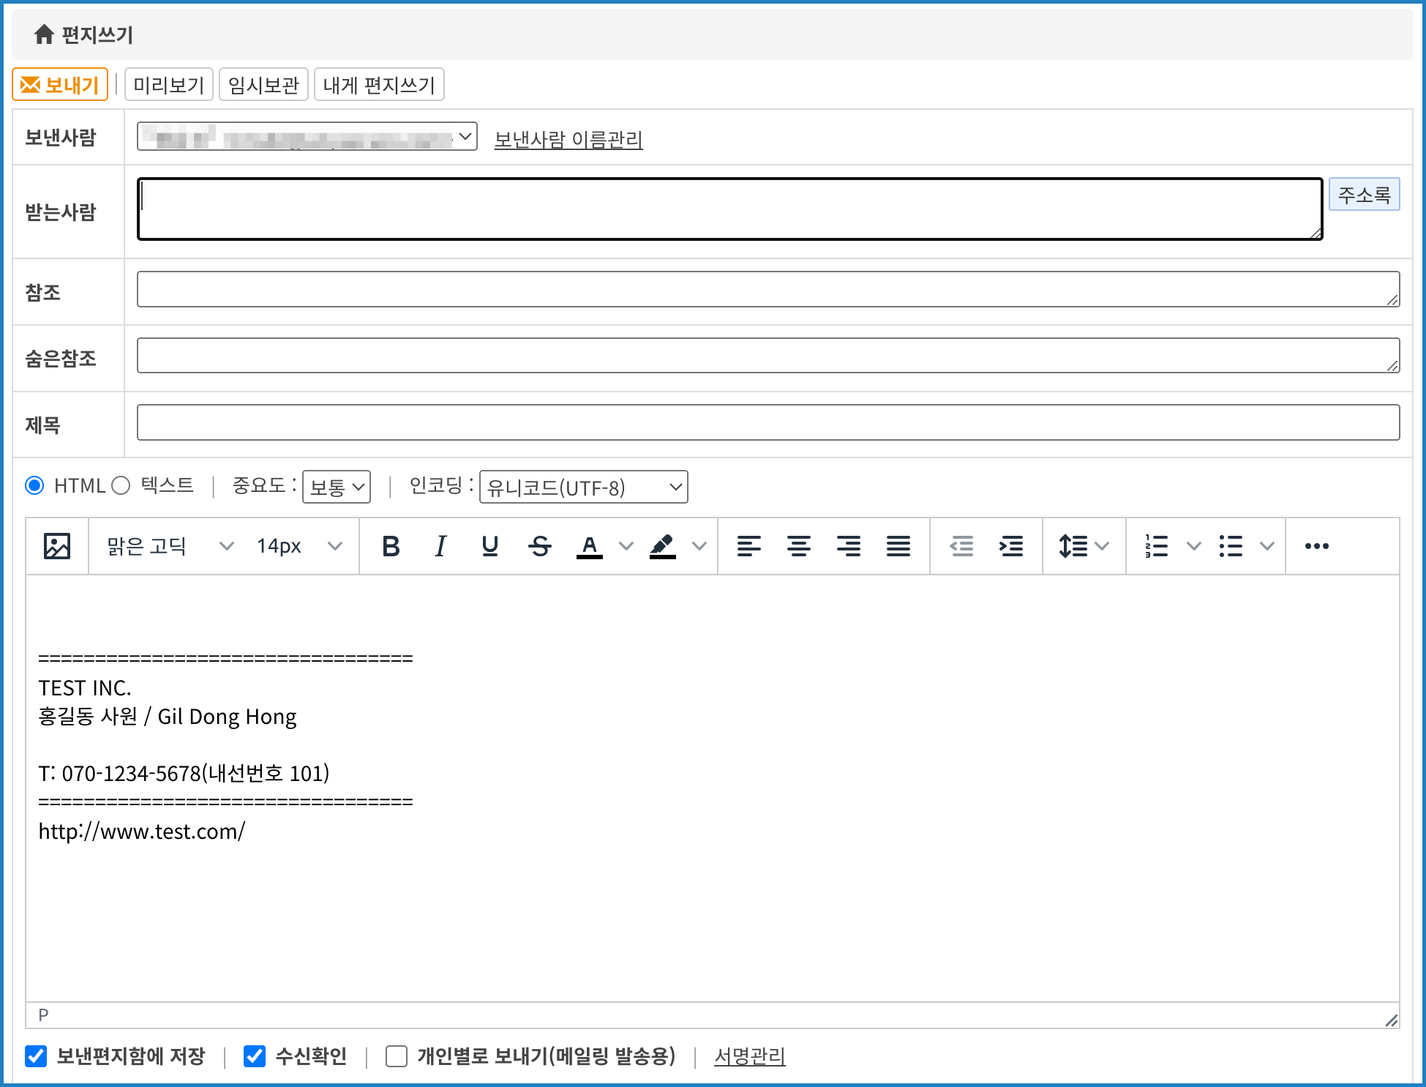1426x1087 pixels.
Task: Click the insert image icon
Action: point(57,546)
